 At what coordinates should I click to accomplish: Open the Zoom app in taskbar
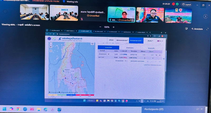tap(25, 109)
